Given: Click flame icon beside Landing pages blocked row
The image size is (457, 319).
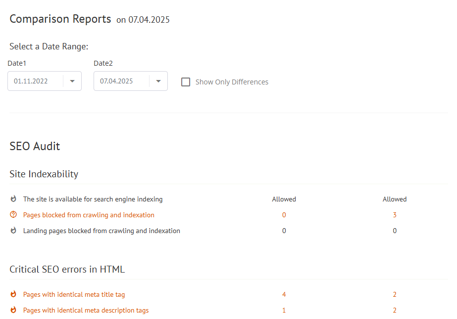Looking at the screenshot, I should coord(13,231).
